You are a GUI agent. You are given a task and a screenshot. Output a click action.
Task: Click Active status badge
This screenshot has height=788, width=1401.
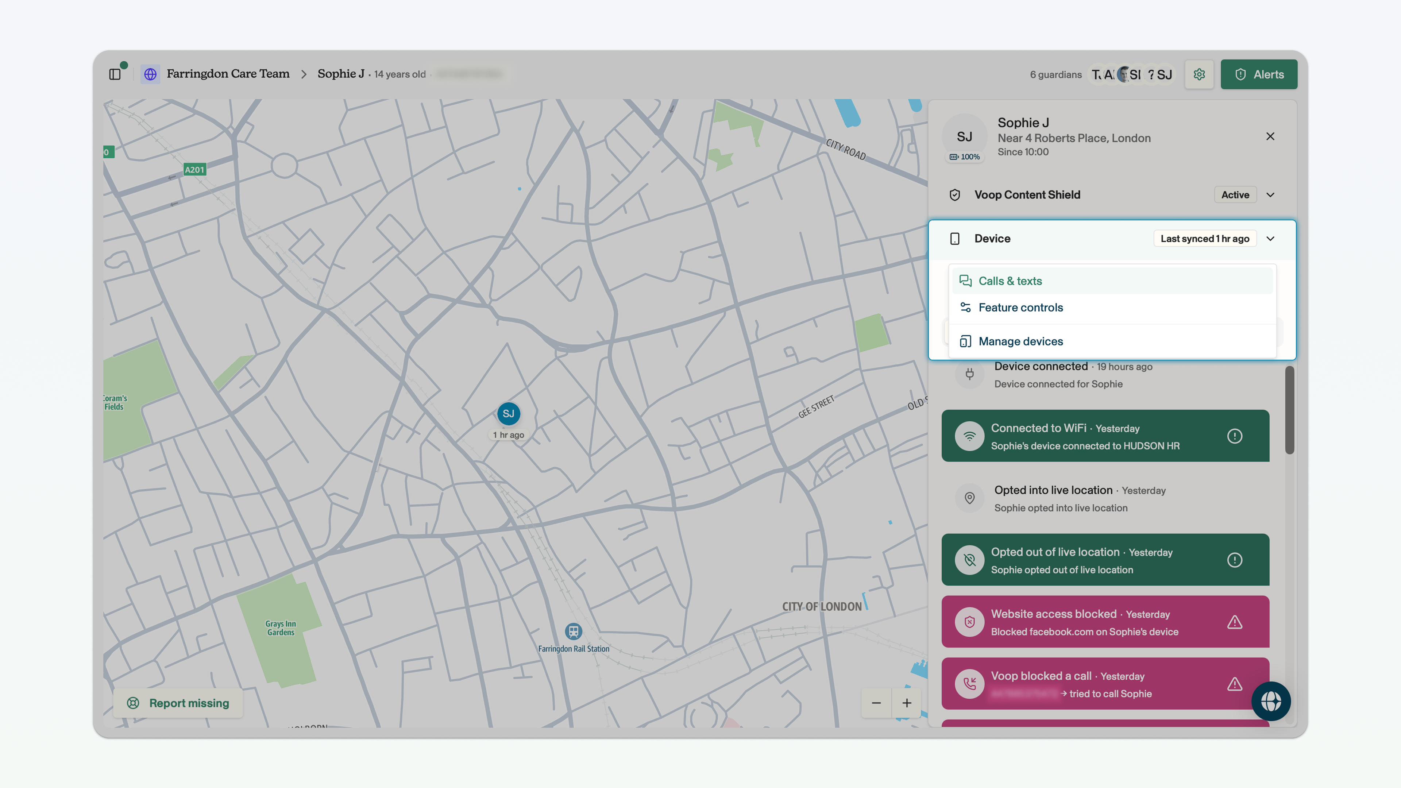[1235, 195]
